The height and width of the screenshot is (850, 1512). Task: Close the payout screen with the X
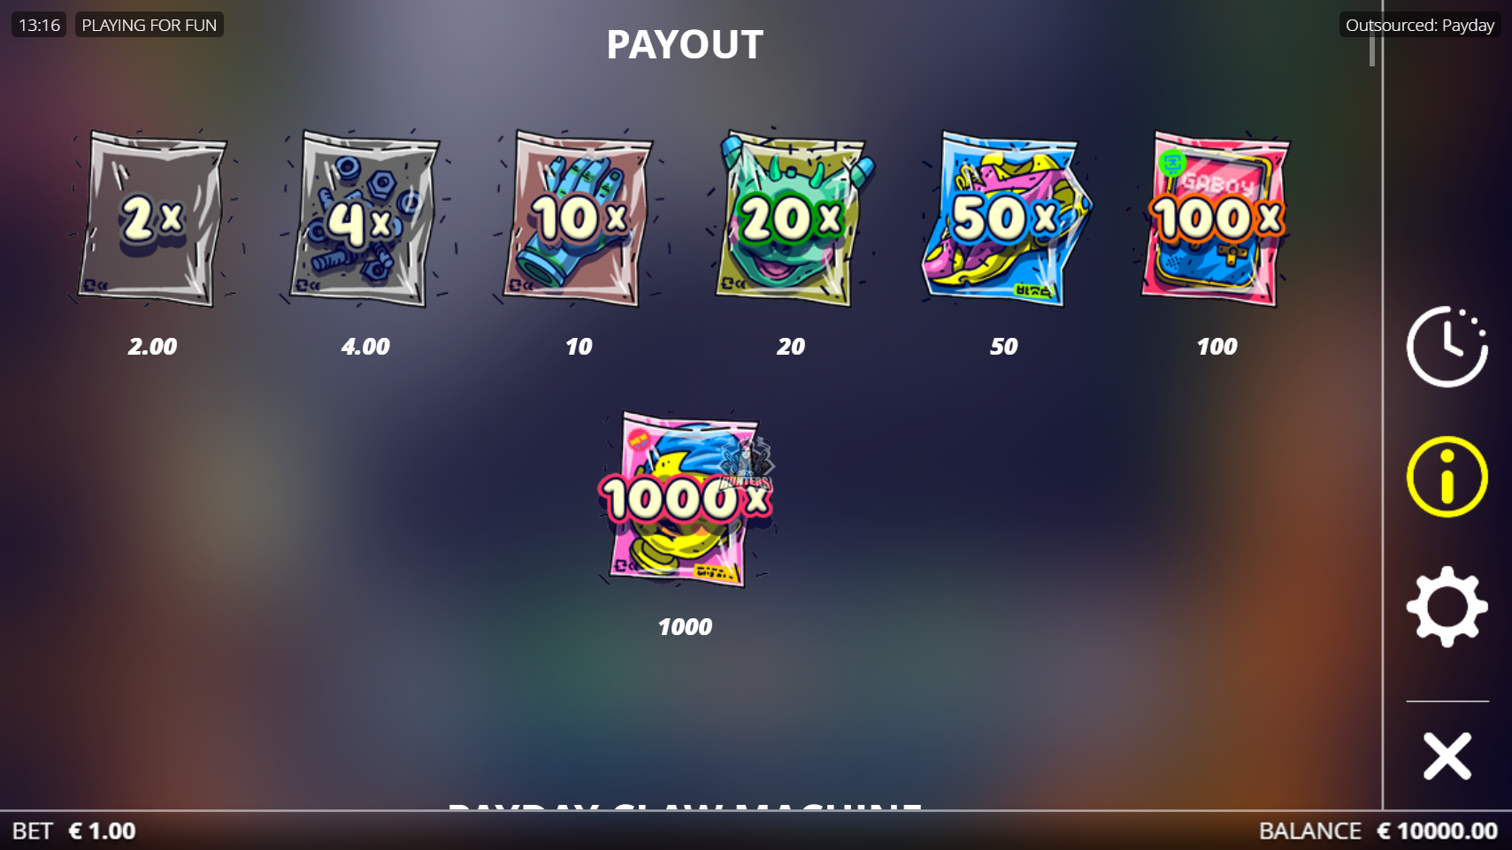pyautogui.click(x=1447, y=756)
